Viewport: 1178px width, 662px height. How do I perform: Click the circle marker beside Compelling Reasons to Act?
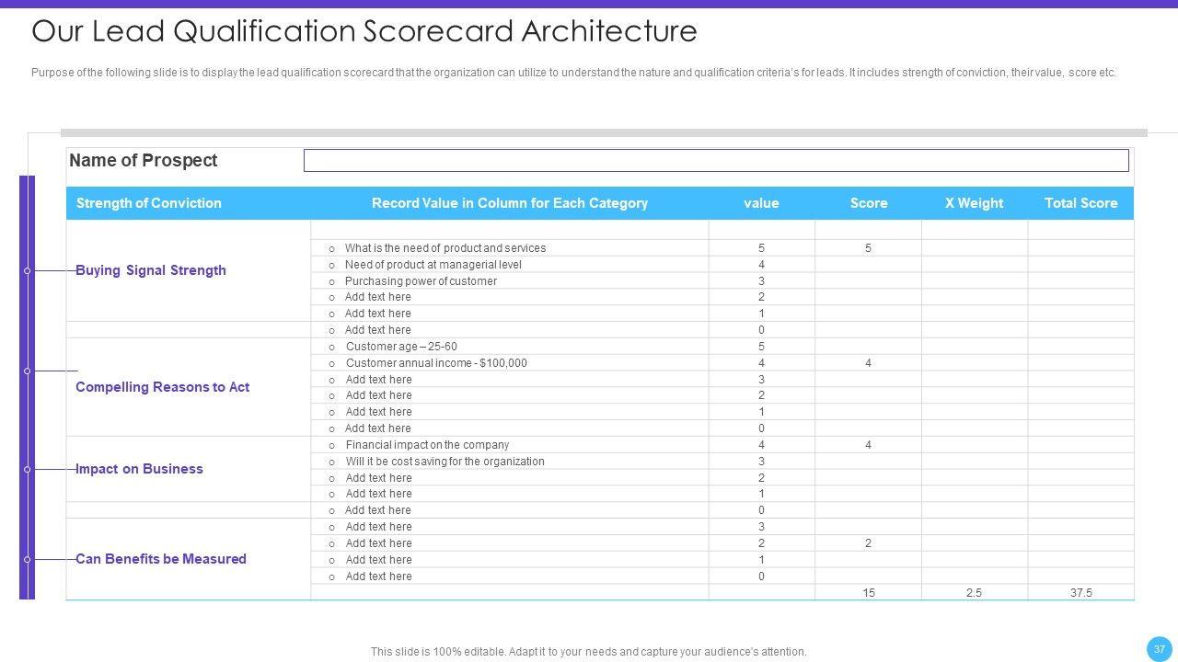click(x=27, y=371)
